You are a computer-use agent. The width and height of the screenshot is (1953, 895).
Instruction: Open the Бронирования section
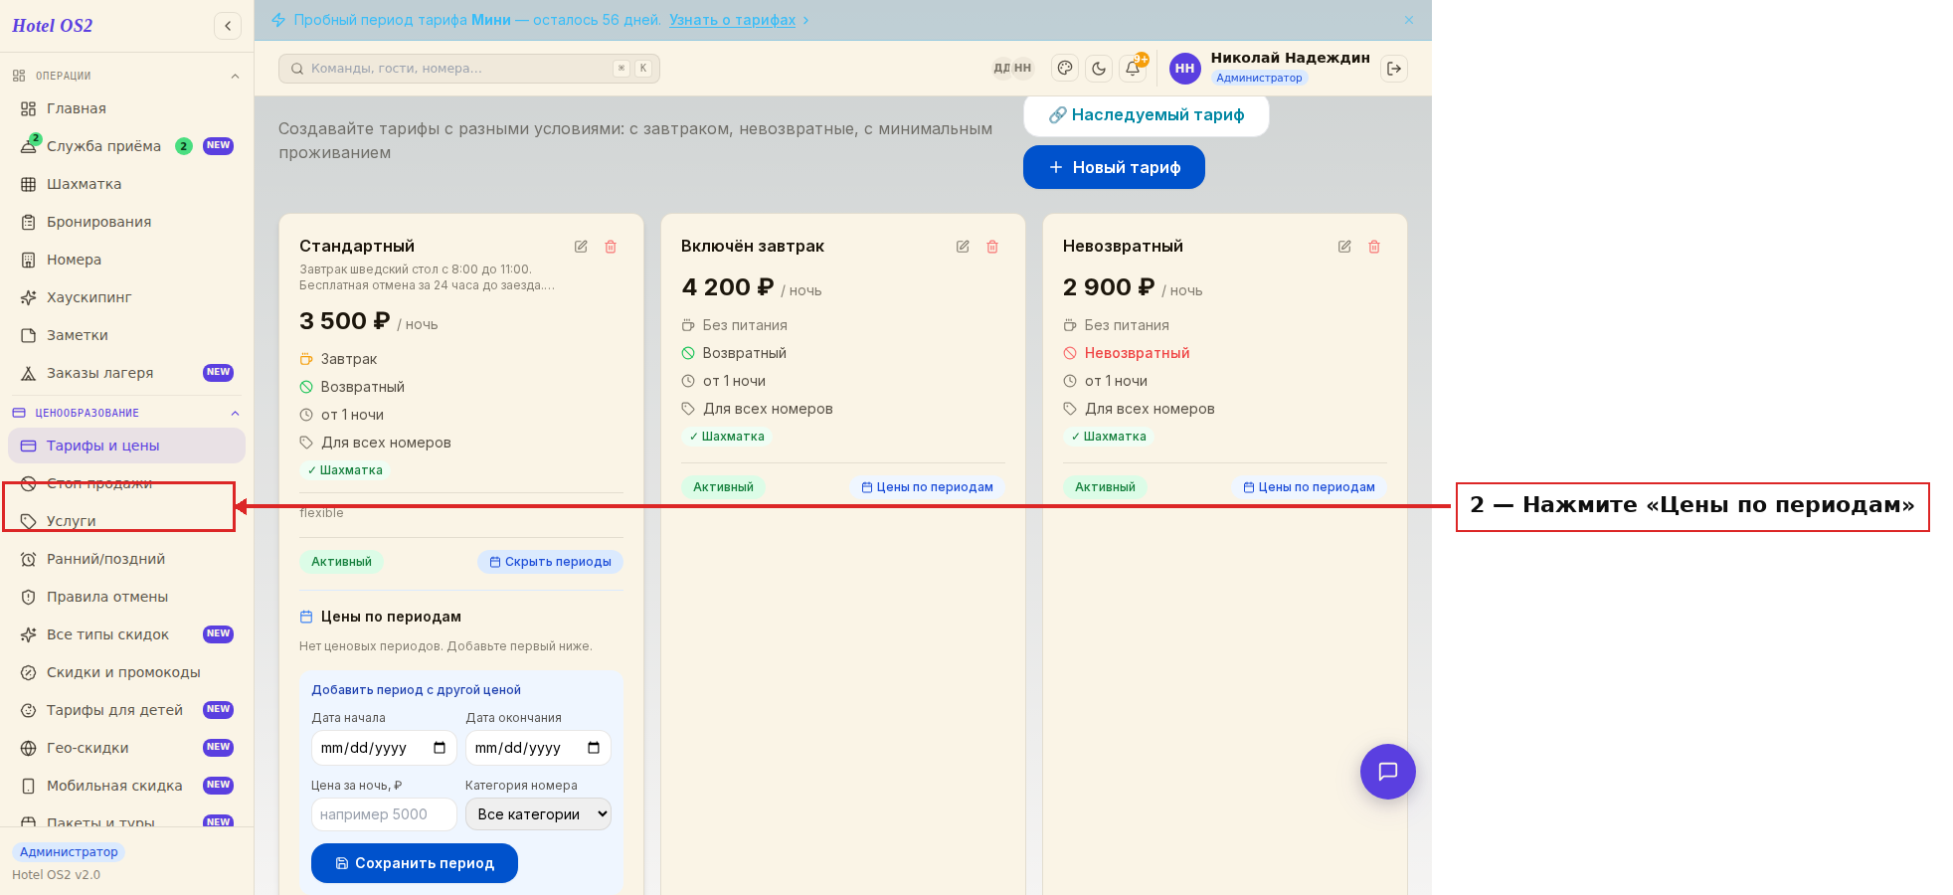click(x=126, y=222)
